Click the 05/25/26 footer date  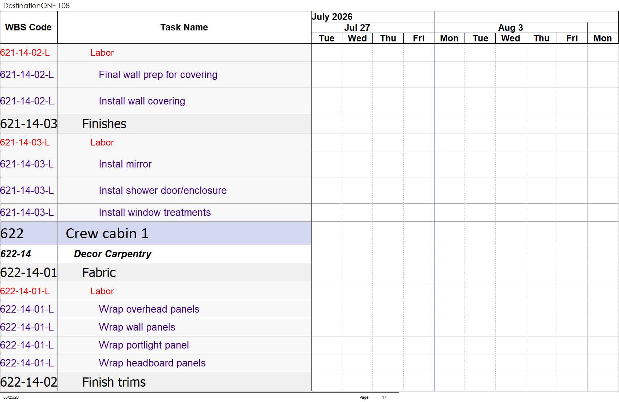11,397
